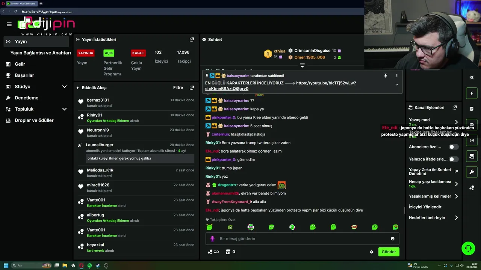Viewport: 481px width, 270px height.
Task: Select the green square angry emote
Action: click(230, 227)
